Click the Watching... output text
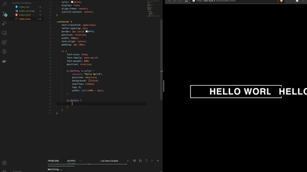This screenshot has height=172, width=307. pyautogui.click(x=55, y=169)
